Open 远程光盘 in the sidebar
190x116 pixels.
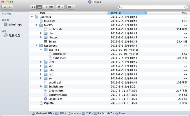(12, 35)
